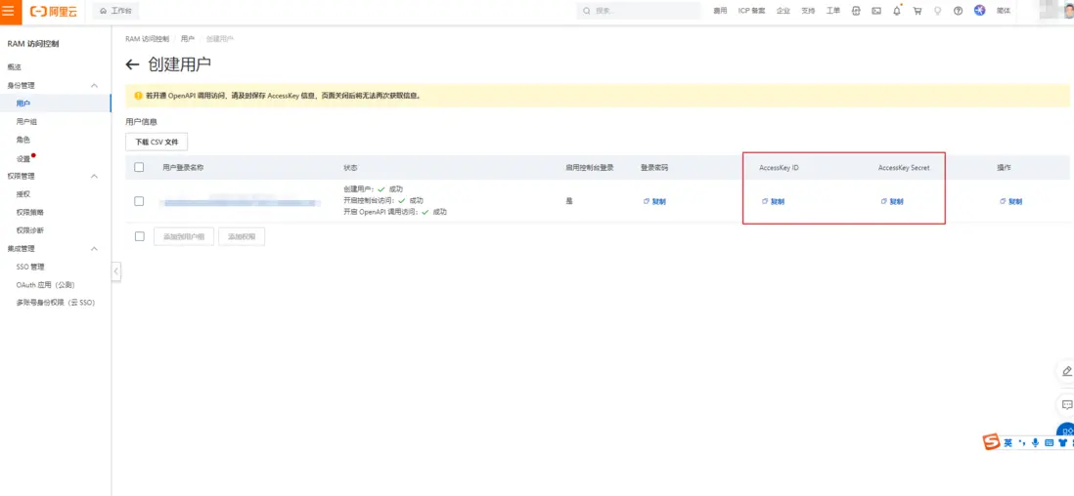
Task: Click RAM 访问控制 breadcrumb
Action: pos(147,39)
